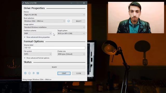The height and width of the screenshot is (93, 166).
Task: Click the Format Options heading
Action: (x=34, y=41)
